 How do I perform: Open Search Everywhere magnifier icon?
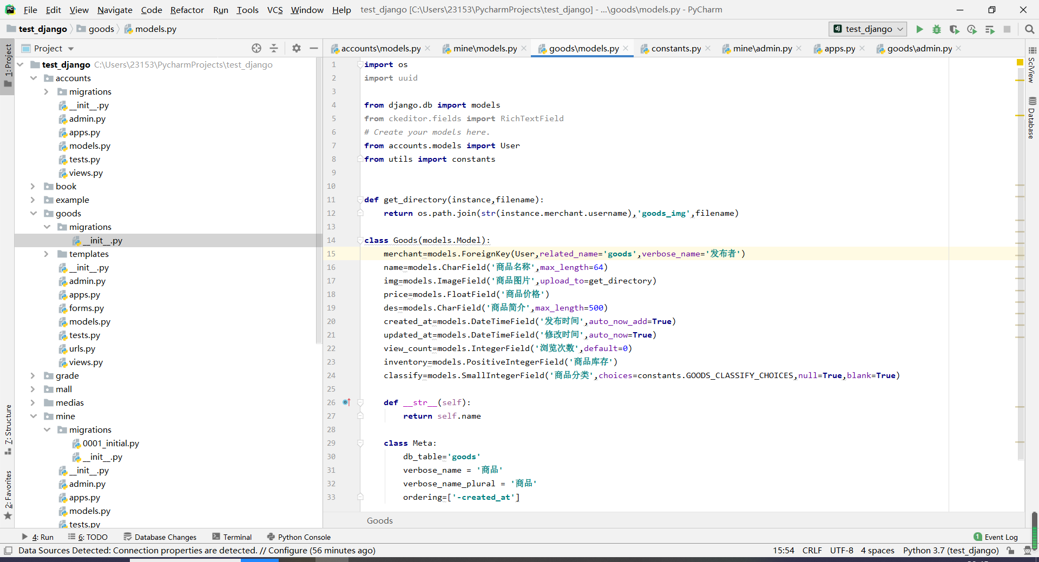(x=1029, y=29)
